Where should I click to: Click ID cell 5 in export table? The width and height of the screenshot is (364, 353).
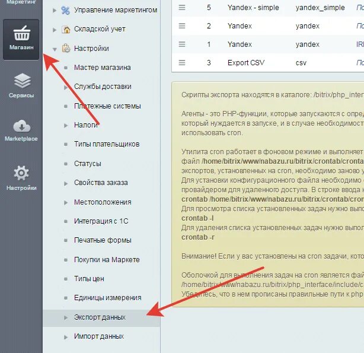209,8
